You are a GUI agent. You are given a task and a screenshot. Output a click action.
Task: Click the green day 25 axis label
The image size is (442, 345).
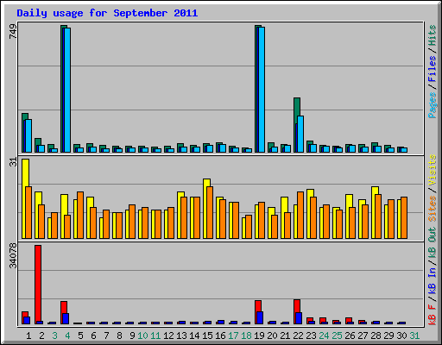(337, 336)
